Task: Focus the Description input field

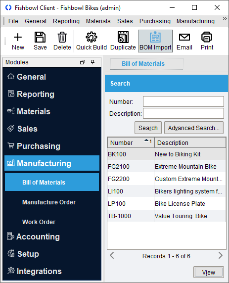Action: pos(183,113)
